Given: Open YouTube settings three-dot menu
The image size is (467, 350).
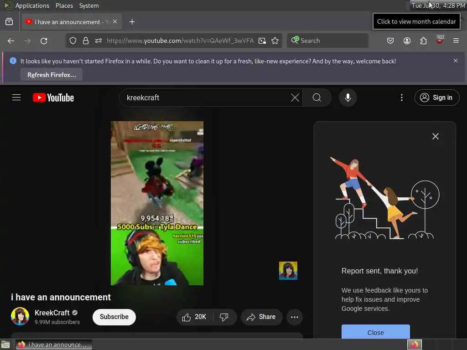Looking at the screenshot, I should 401,98.
